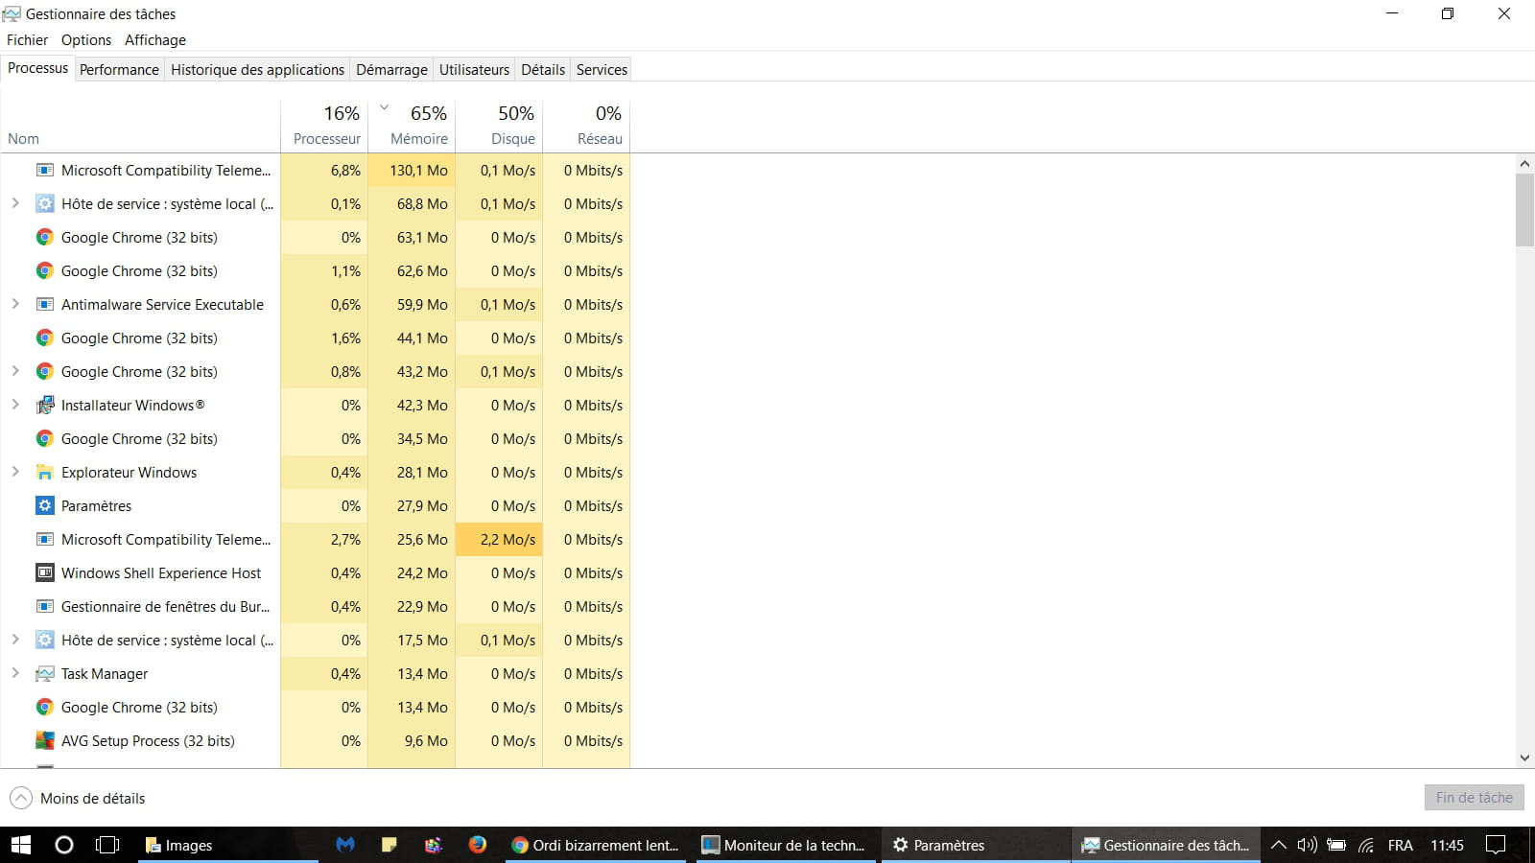Open the Windows Start menu
1535x863 pixels.
(x=20, y=845)
